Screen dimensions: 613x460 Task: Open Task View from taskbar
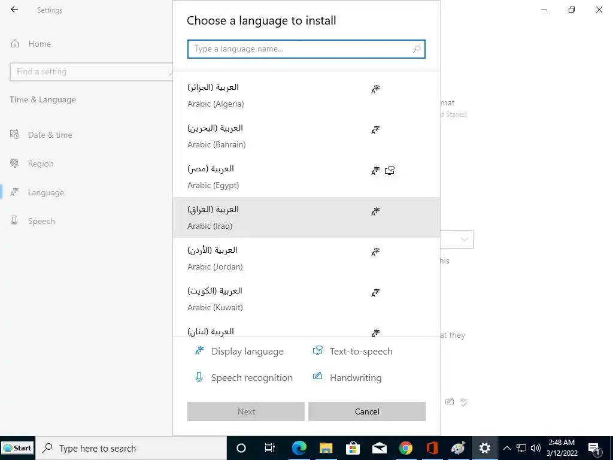(x=270, y=448)
